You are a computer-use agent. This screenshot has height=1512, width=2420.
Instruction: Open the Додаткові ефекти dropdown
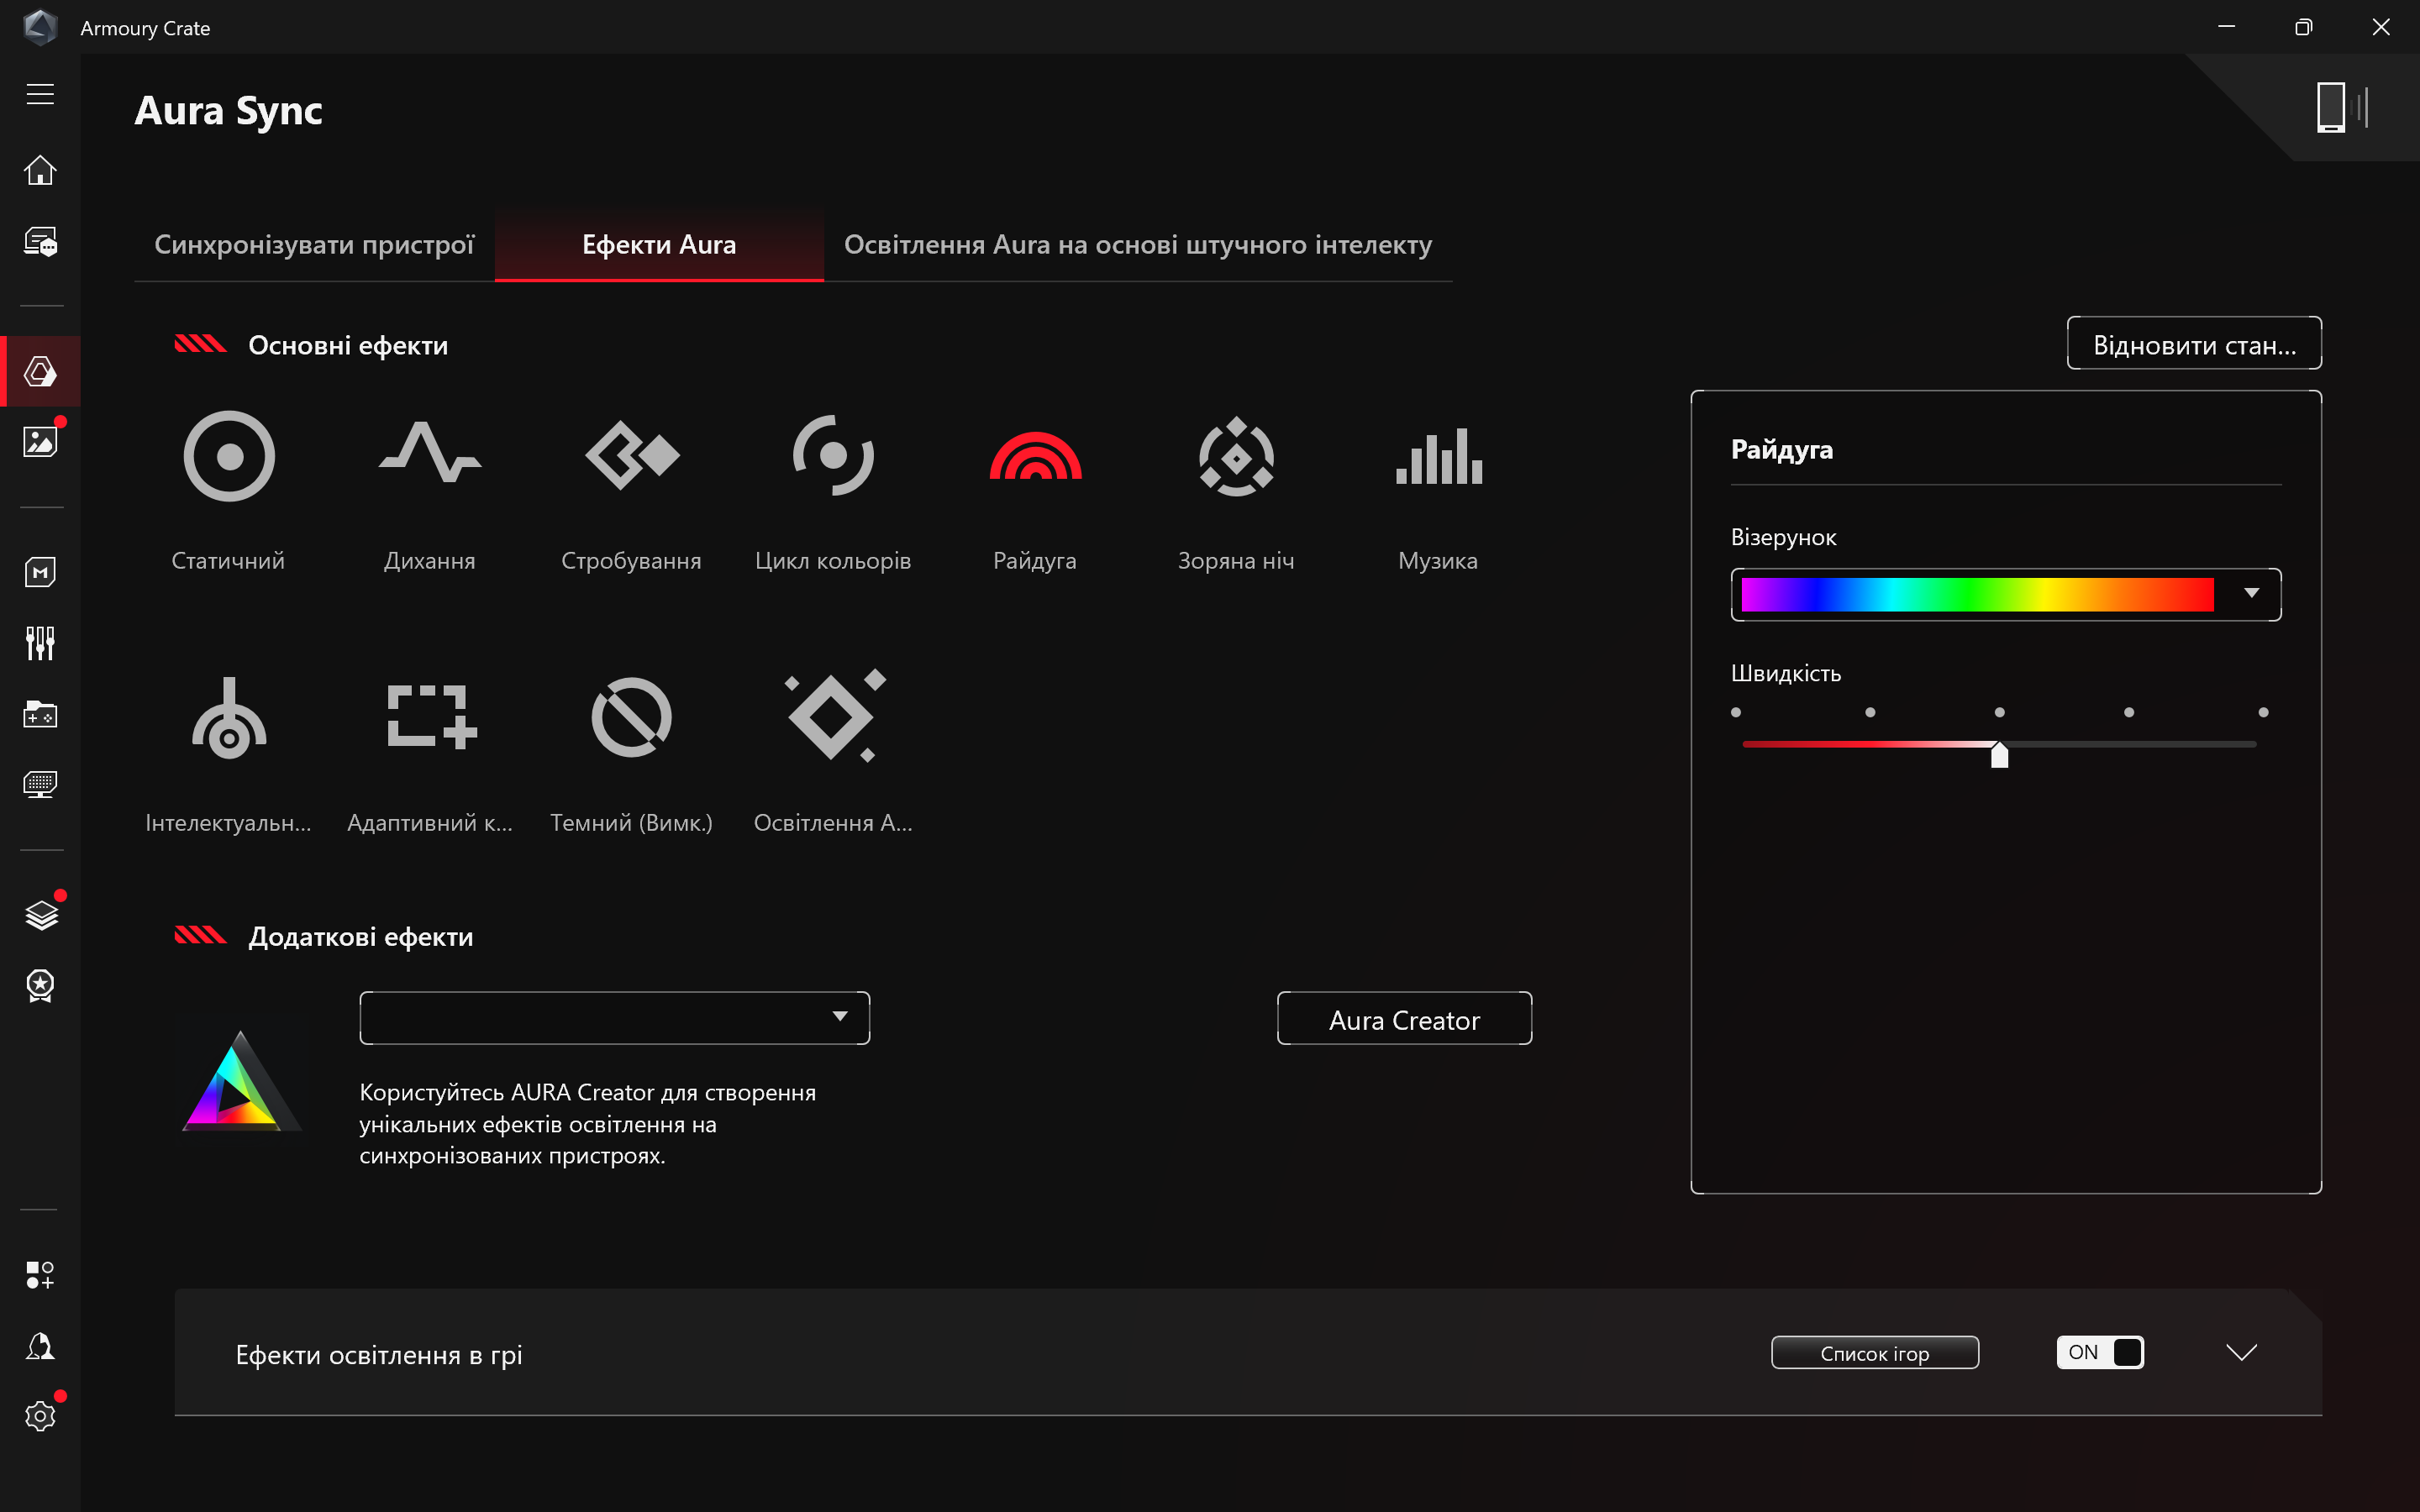point(614,1017)
